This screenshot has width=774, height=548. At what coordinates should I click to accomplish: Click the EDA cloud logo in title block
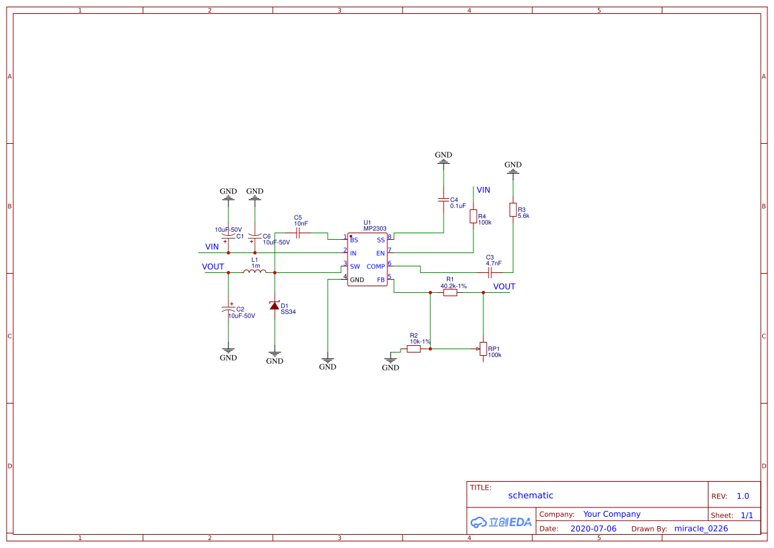click(x=501, y=522)
